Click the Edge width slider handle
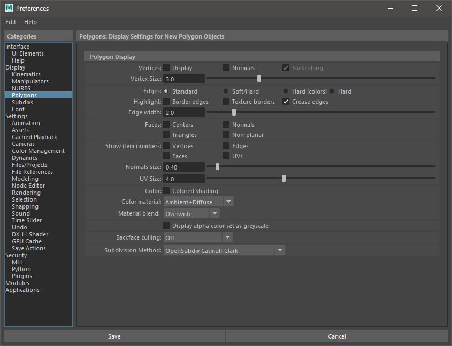Viewport: 452px width, 346px height. tap(234, 112)
